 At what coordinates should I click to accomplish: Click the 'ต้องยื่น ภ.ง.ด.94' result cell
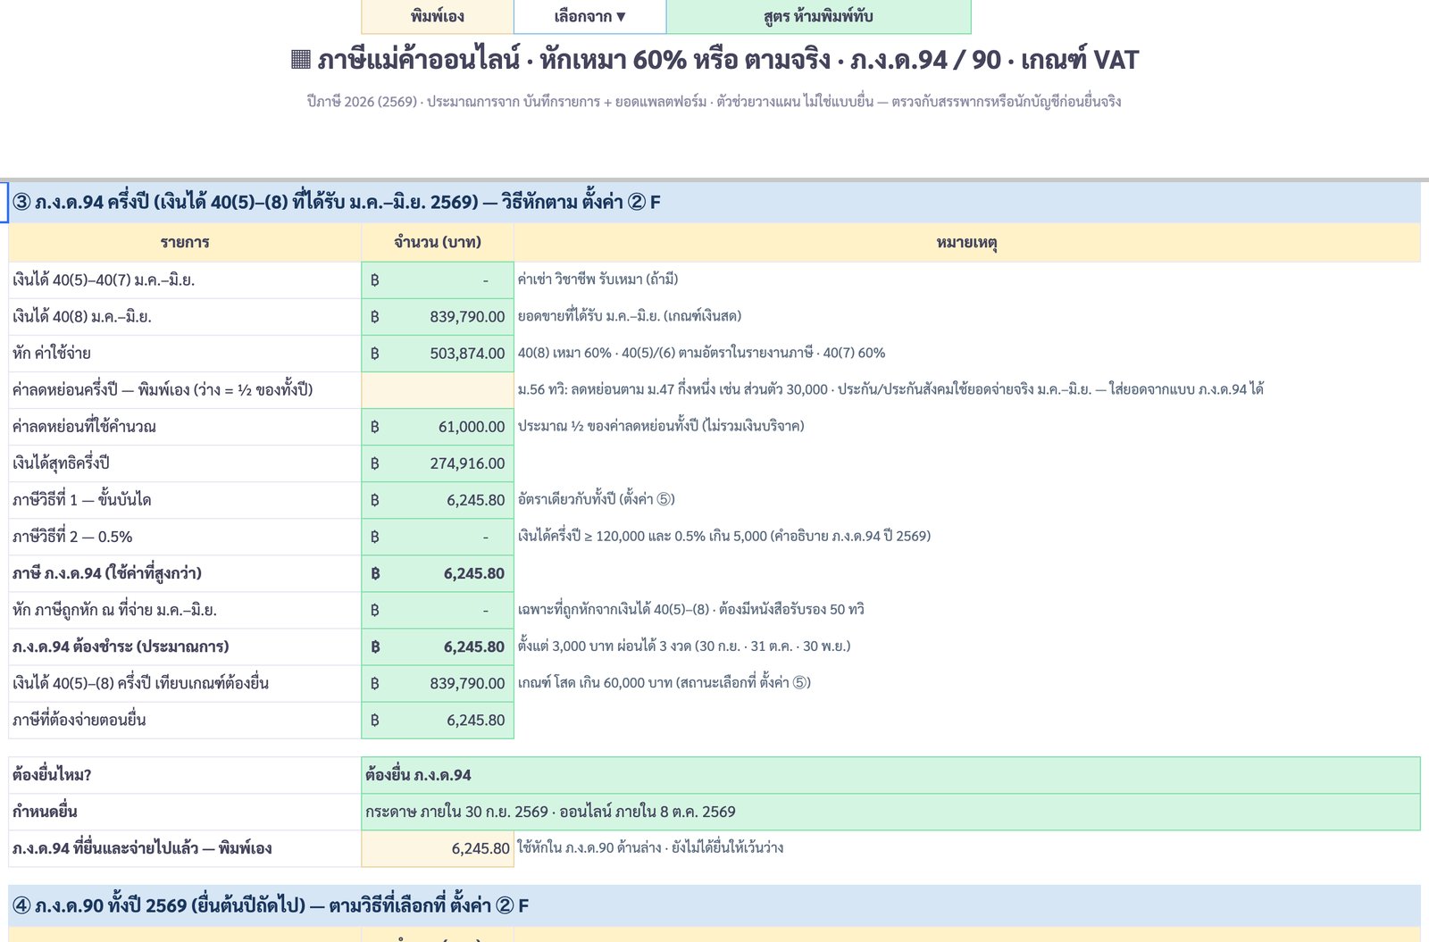point(890,775)
